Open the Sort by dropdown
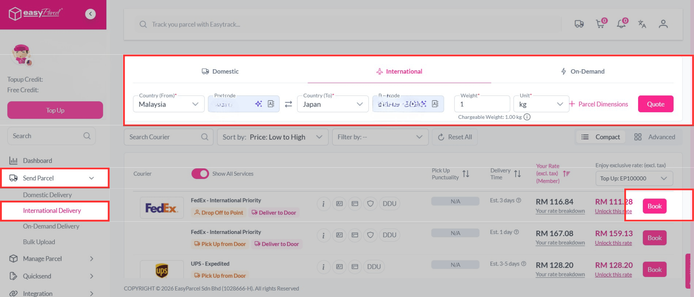 272,137
